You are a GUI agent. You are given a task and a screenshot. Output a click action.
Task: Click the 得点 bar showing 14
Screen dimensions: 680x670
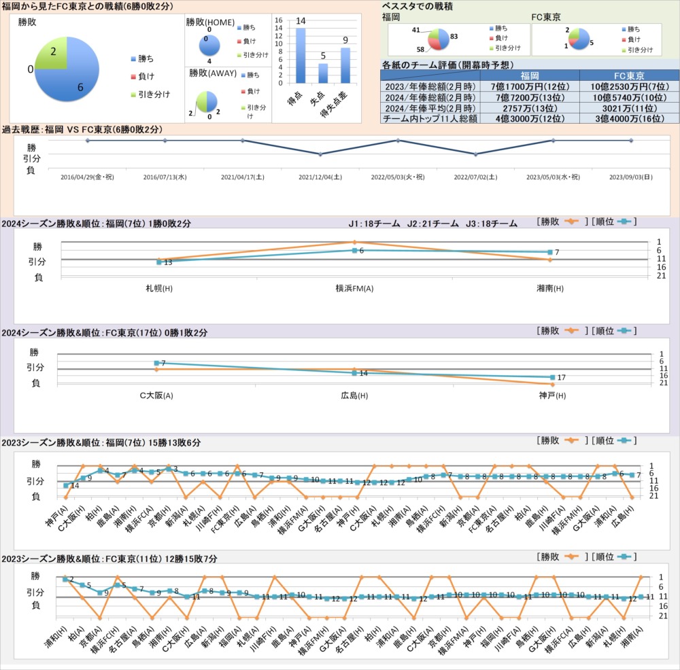click(301, 56)
